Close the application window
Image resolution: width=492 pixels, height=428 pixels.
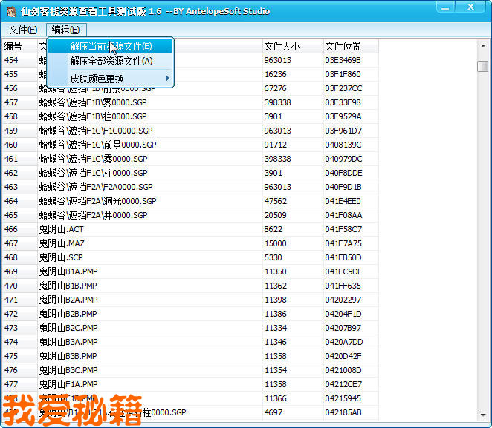469,9
